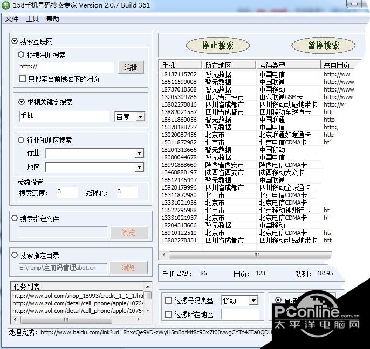Click the 处理完成 status bar URL
The width and height of the screenshot is (370, 349).
pos(156,332)
